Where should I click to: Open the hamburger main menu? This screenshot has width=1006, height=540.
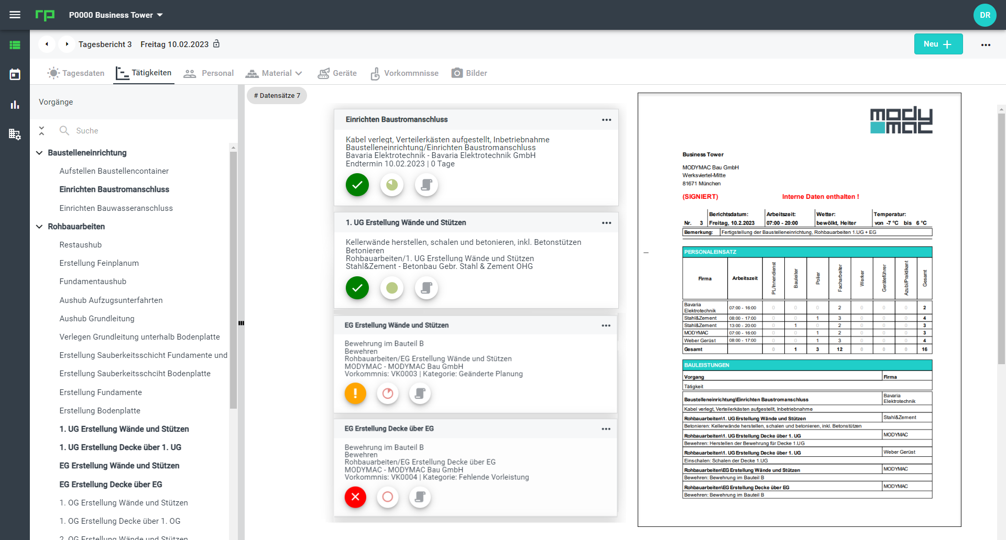[15, 15]
